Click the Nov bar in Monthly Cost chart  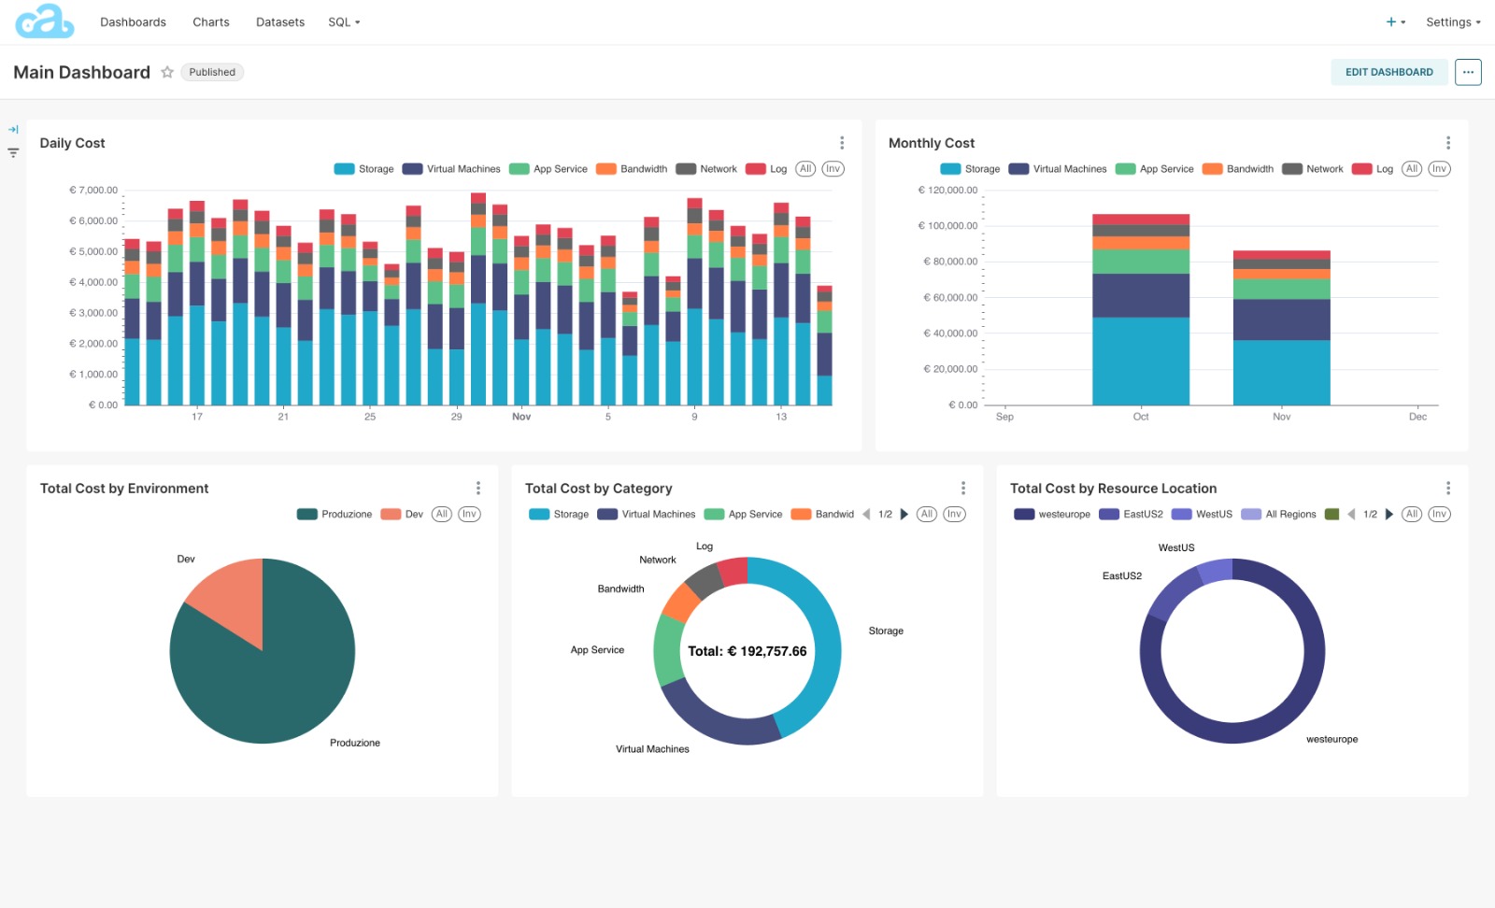pyautogui.click(x=1281, y=328)
